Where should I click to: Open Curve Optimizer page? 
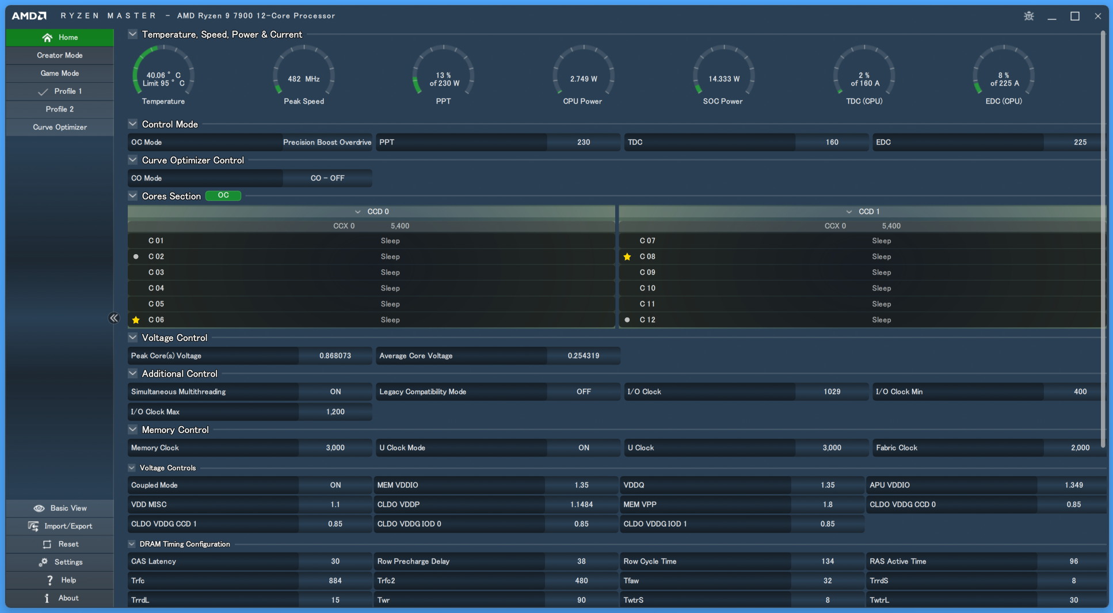(60, 127)
